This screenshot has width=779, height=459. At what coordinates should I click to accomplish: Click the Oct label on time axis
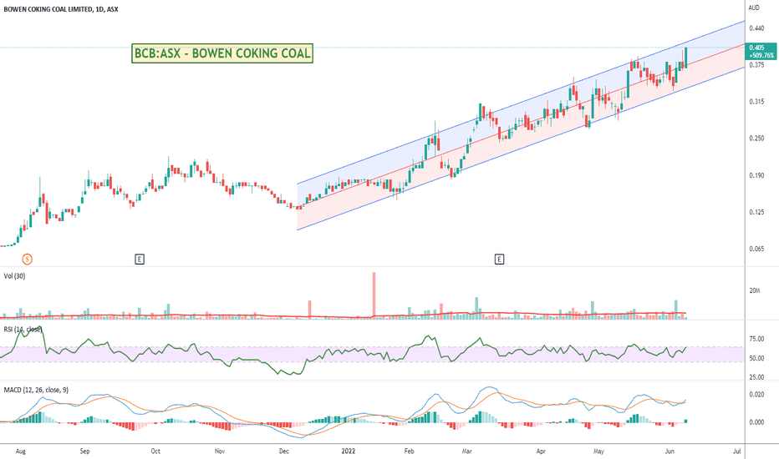click(155, 451)
